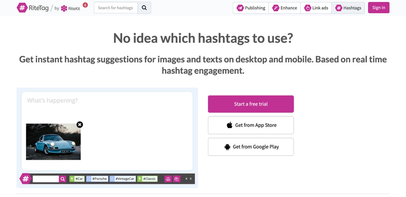This screenshot has width=406, height=197.
Task: Click the pink search icon in hashtag bar
Action: click(63, 179)
